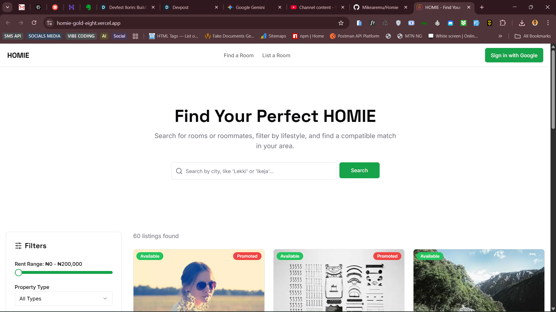556x312 pixels.
Task: Click the Search by city input field
Action: coord(254,171)
